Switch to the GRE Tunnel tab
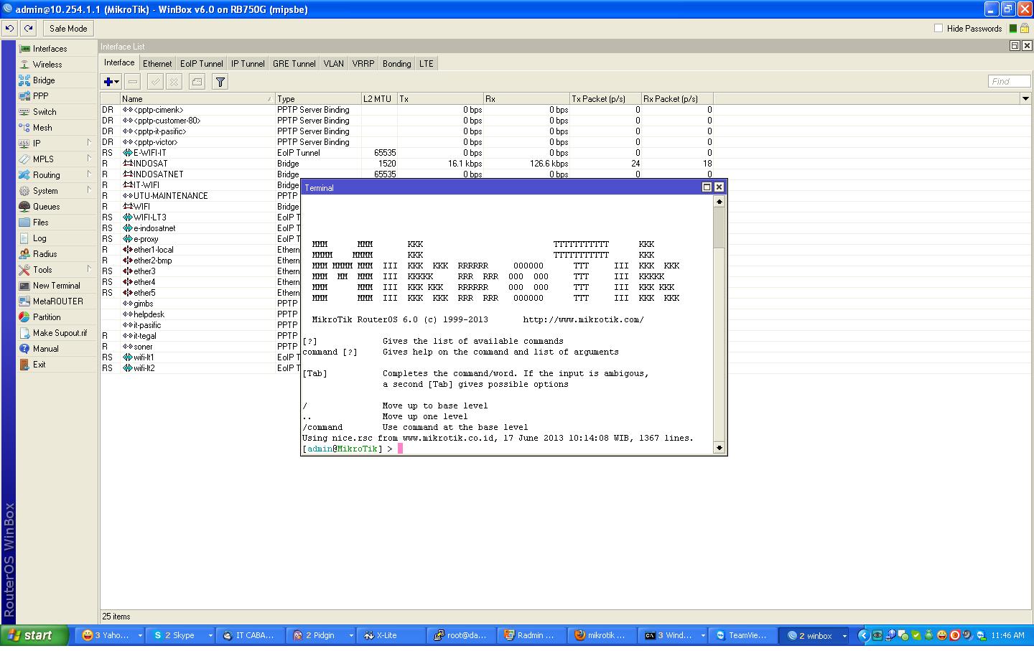 tap(294, 64)
